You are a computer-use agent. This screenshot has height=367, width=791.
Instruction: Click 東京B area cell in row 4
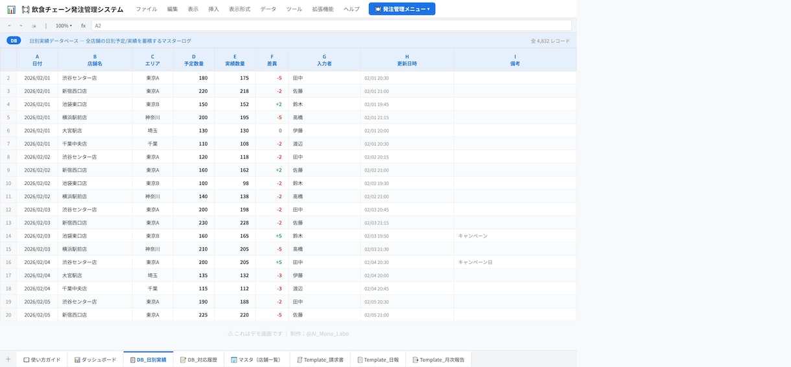152,104
